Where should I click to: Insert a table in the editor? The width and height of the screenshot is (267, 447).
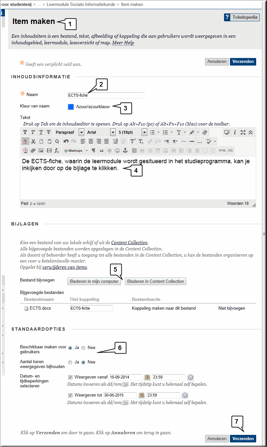coord(134,151)
